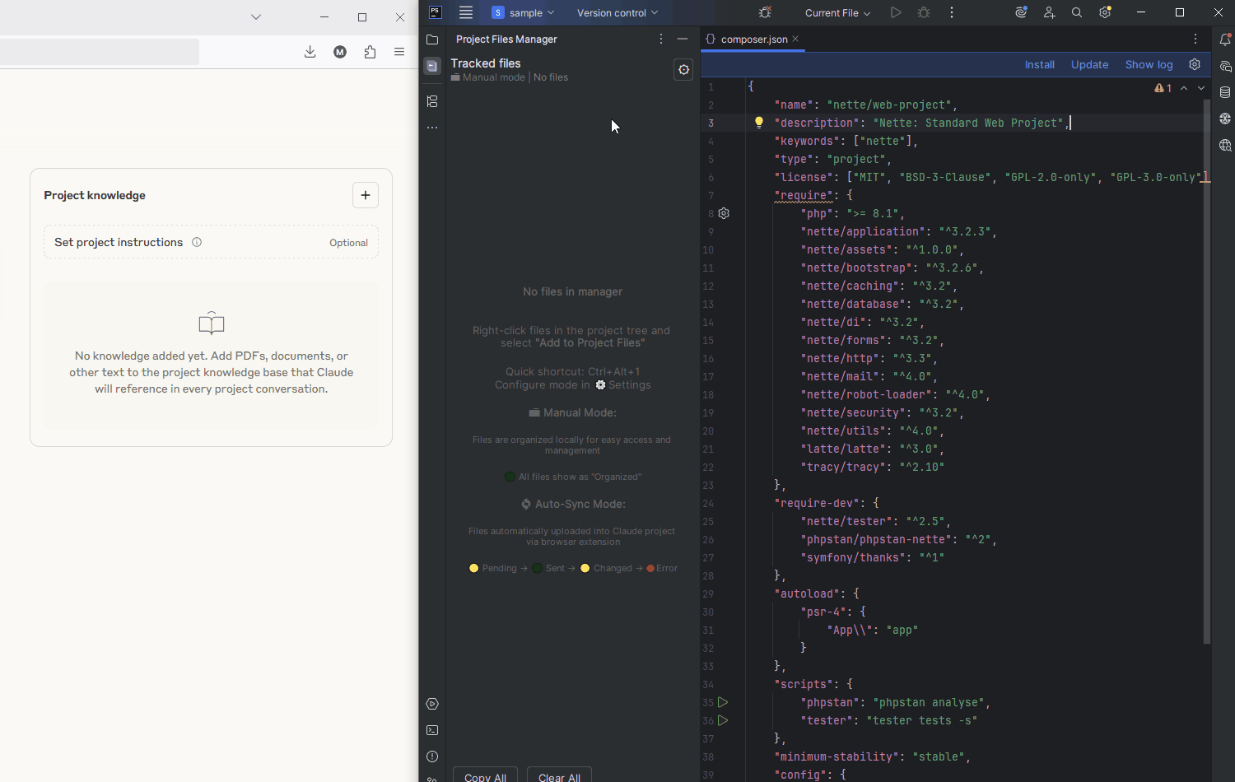Open the Services tool window

432,705
